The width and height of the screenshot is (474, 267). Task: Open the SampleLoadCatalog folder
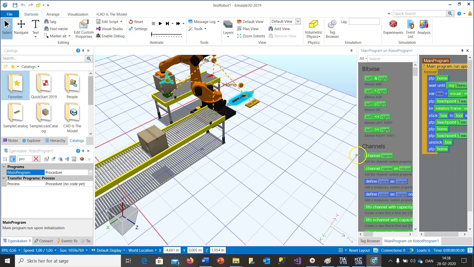[x=44, y=118]
